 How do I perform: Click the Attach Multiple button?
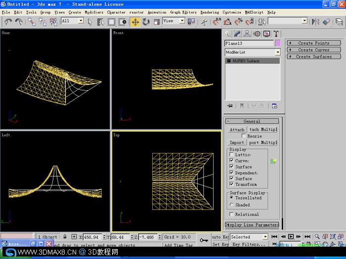pos(263,129)
